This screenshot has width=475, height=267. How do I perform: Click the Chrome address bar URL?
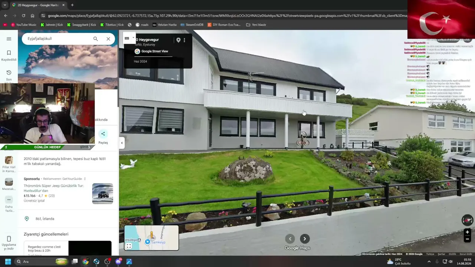(x=227, y=16)
